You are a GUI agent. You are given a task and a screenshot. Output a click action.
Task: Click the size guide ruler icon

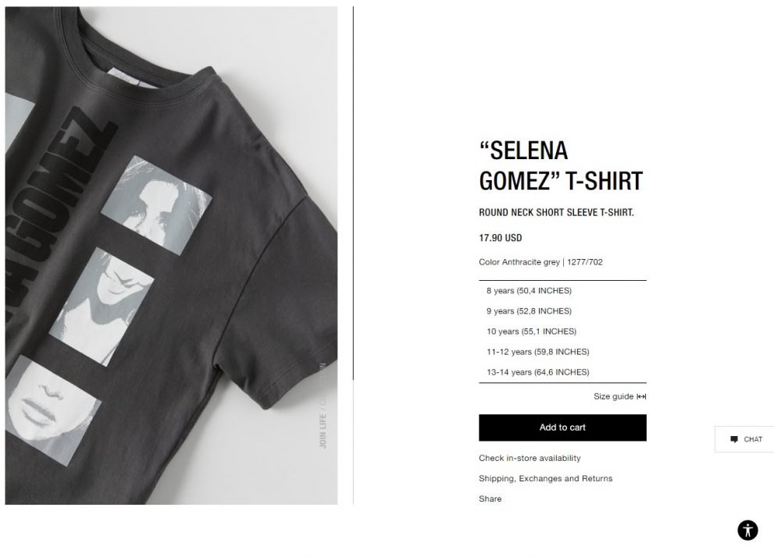point(641,396)
